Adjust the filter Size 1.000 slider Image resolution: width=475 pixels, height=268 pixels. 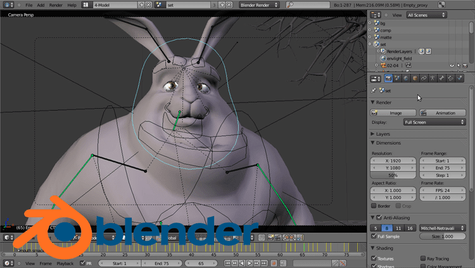[443, 236]
